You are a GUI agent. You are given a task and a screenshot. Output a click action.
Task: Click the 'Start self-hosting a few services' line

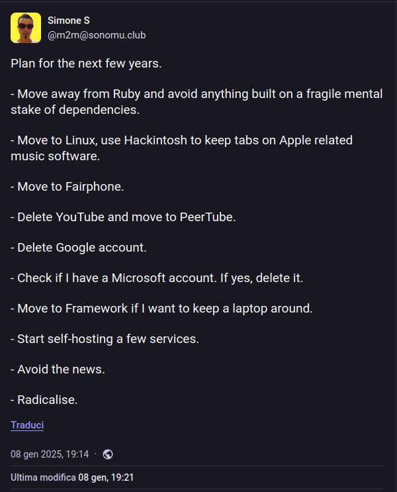pyautogui.click(x=105, y=339)
